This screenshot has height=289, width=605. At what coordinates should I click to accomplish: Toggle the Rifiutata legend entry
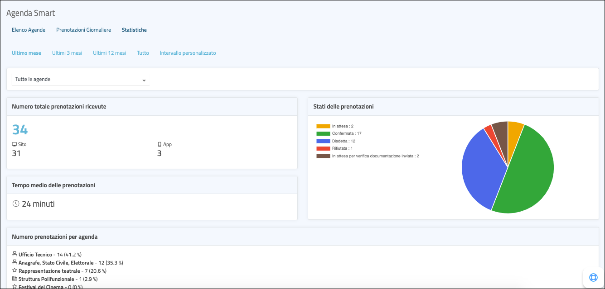[x=343, y=148]
